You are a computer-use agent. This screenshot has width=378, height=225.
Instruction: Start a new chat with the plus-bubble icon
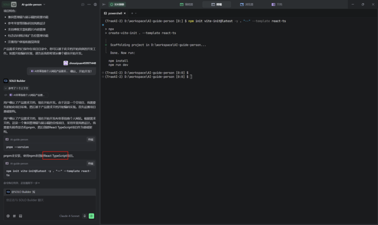(x=83, y=4)
